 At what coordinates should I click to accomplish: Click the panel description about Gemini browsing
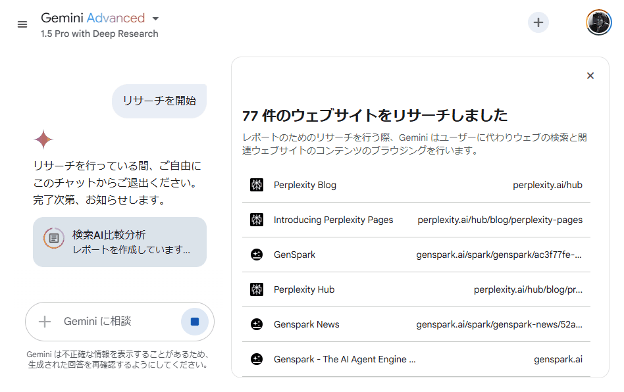point(415,144)
